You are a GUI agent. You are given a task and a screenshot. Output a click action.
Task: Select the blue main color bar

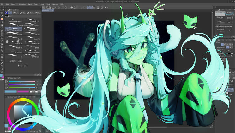11,92
